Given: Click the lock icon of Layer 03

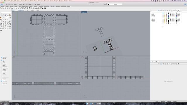Looking at the screenshot, I should [166, 17].
